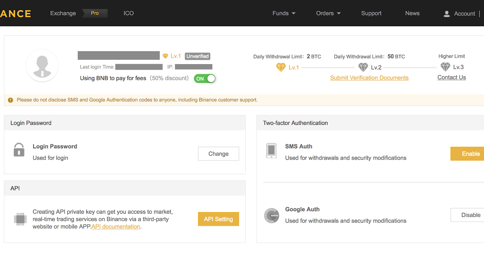This screenshot has width=484, height=254.
Task: Click the SMS Auth phone icon
Action: 271,150
